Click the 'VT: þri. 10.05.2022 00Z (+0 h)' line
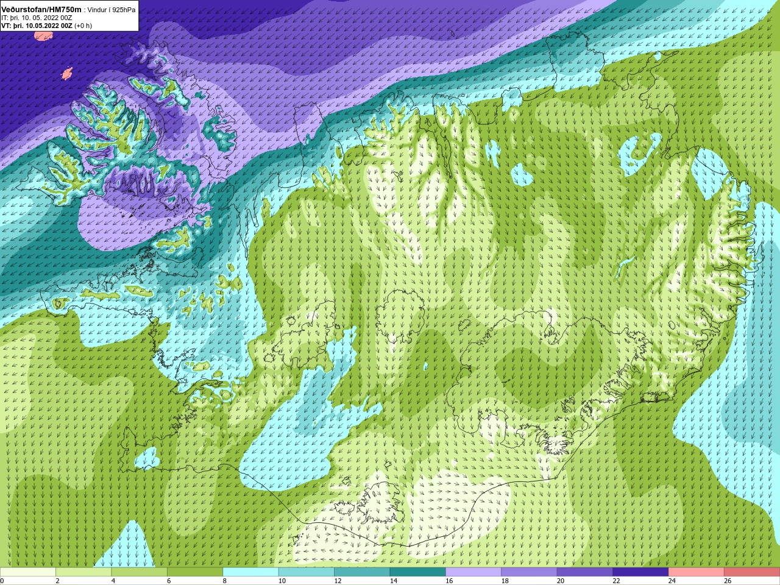The image size is (780, 585). coord(46,26)
